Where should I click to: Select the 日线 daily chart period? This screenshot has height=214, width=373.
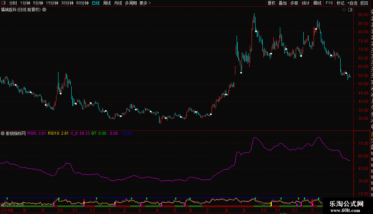click(x=96, y=3)
